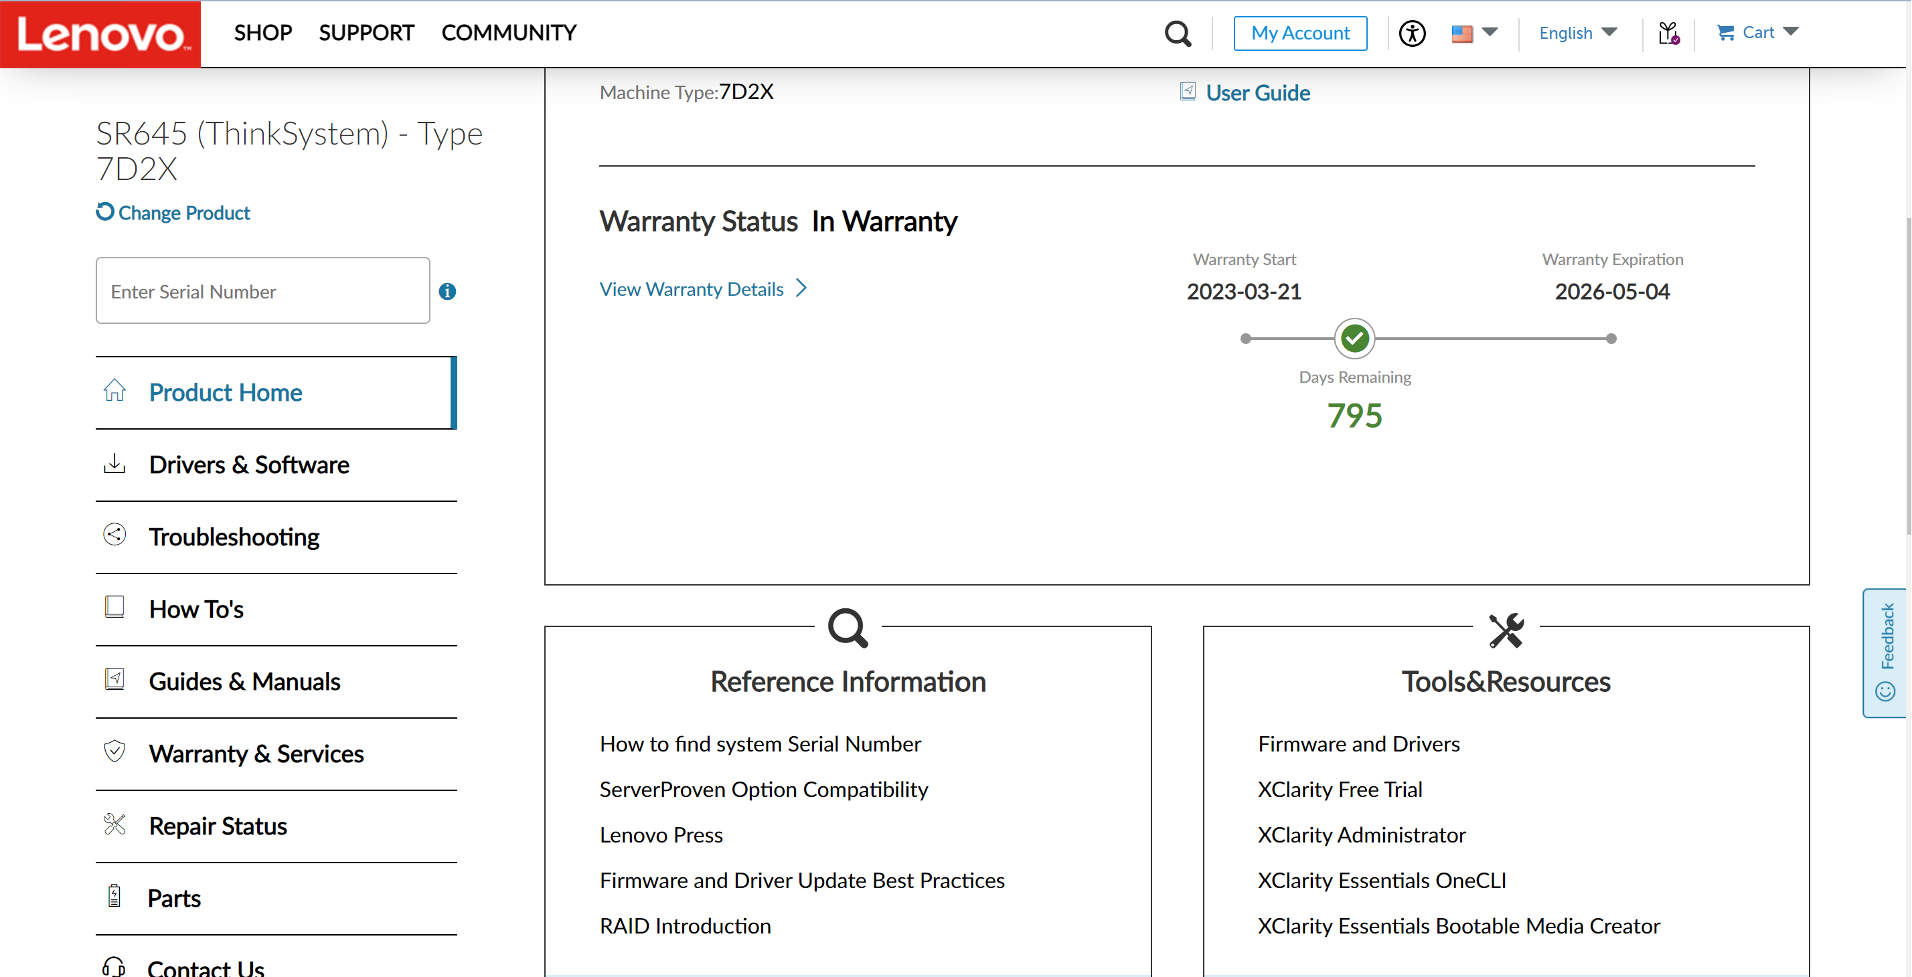Click the Enter Serial Number field
Screen dimensions: 1912x977
click(262, 291)
